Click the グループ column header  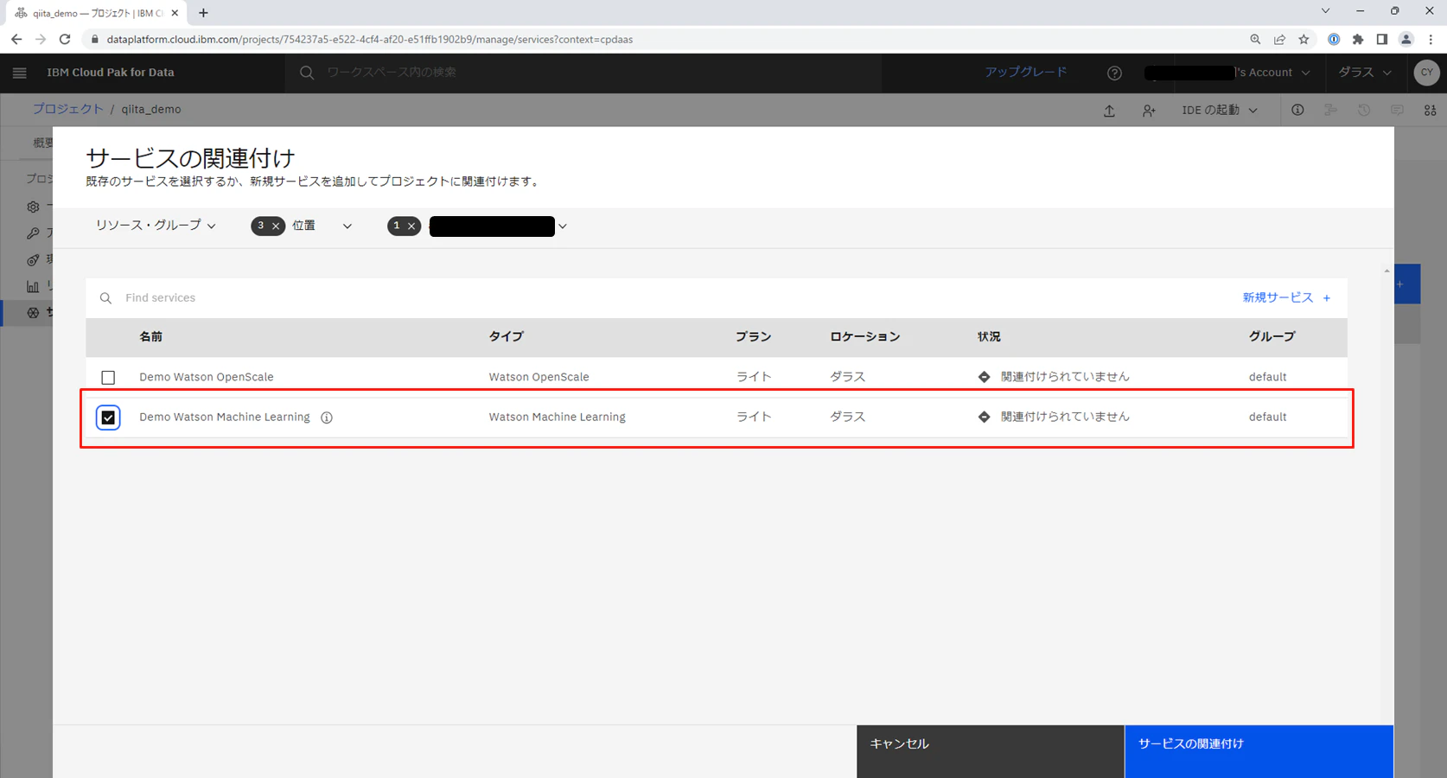1272,337
